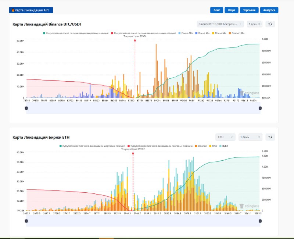Image resolution: width=294 pixels, height=239 pixels.
Task: Open the Binance BTC/USDT pair dropdown
Action: [x=220, y=24]
